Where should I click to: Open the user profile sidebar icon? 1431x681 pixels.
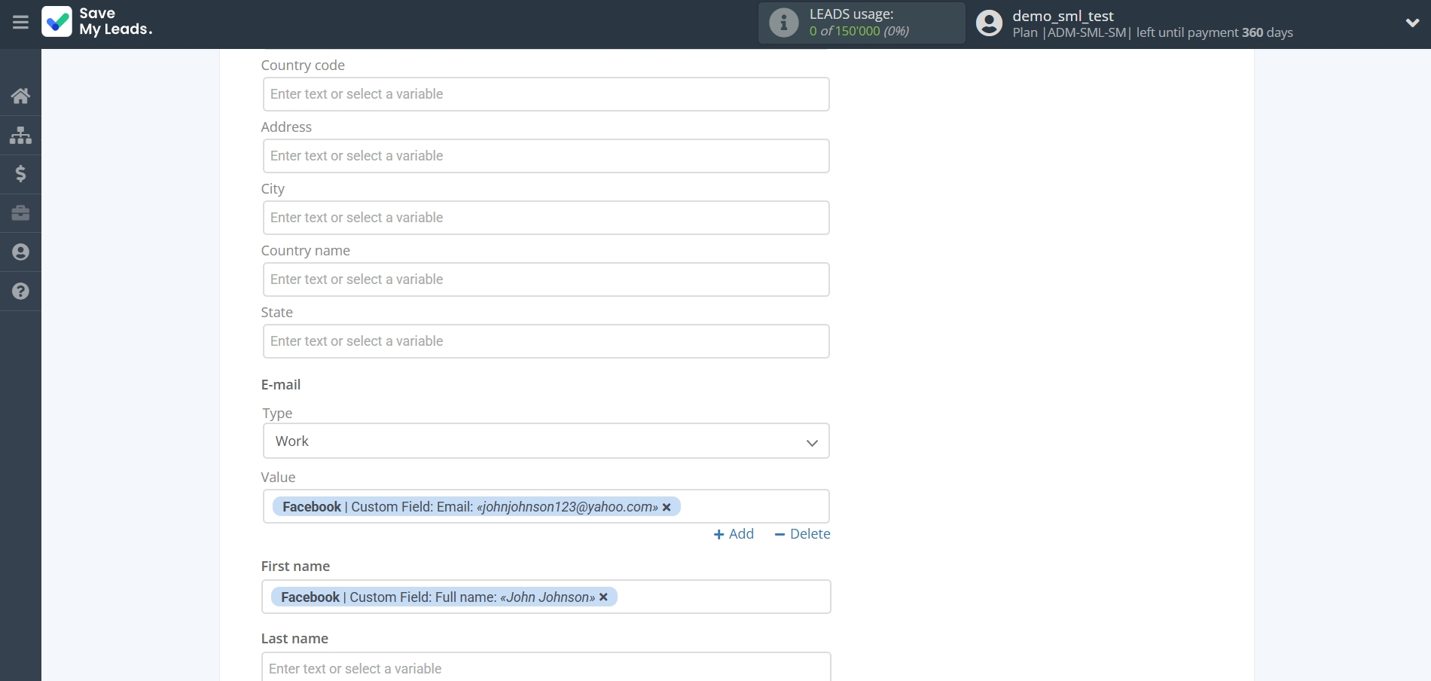(20, 252)
